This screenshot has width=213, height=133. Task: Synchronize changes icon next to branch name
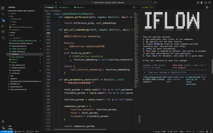23,131
